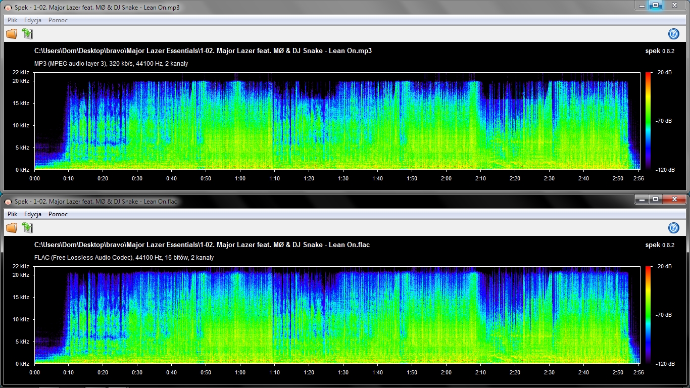The width and height of the screenshot is (690, 388).
Task: Maximize the Lean On.flac Spek window
Action: click(x=655, y=199)
